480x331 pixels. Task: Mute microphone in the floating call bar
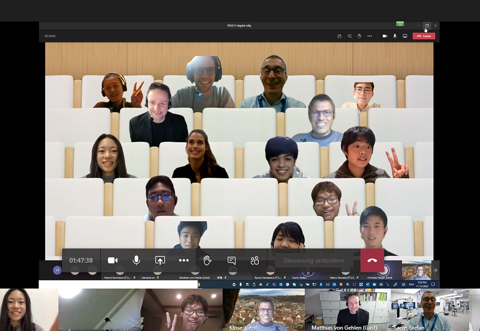pyautogui.click(x=136, y=261)
